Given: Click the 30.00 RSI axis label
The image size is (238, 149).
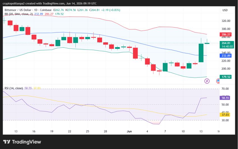Looking at the screenshot, I should click(225, 120).
